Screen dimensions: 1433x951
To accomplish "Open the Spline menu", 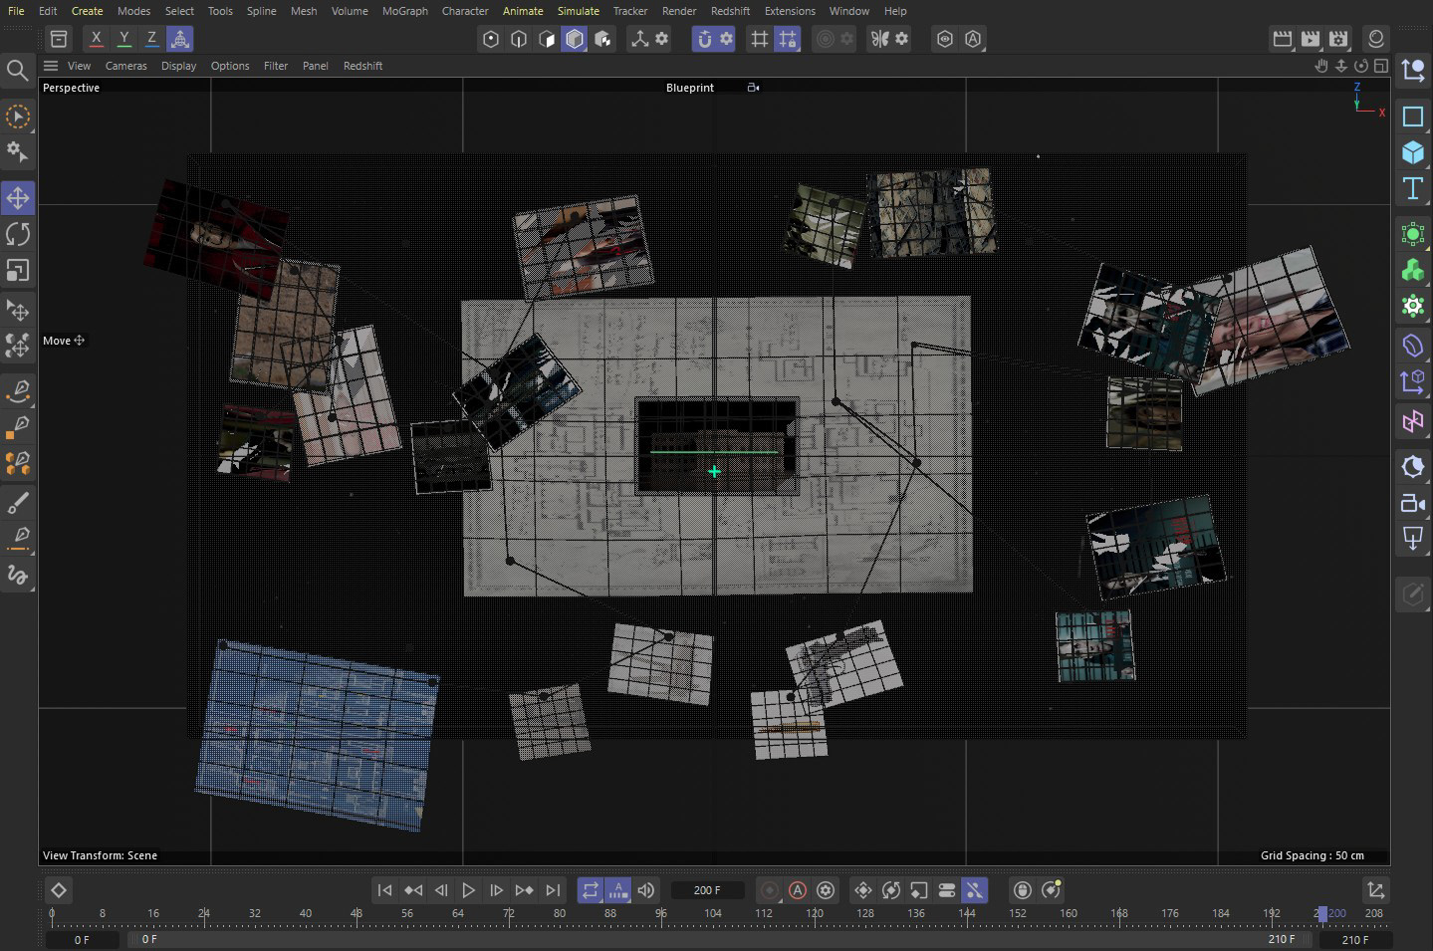I will [262, 11].
